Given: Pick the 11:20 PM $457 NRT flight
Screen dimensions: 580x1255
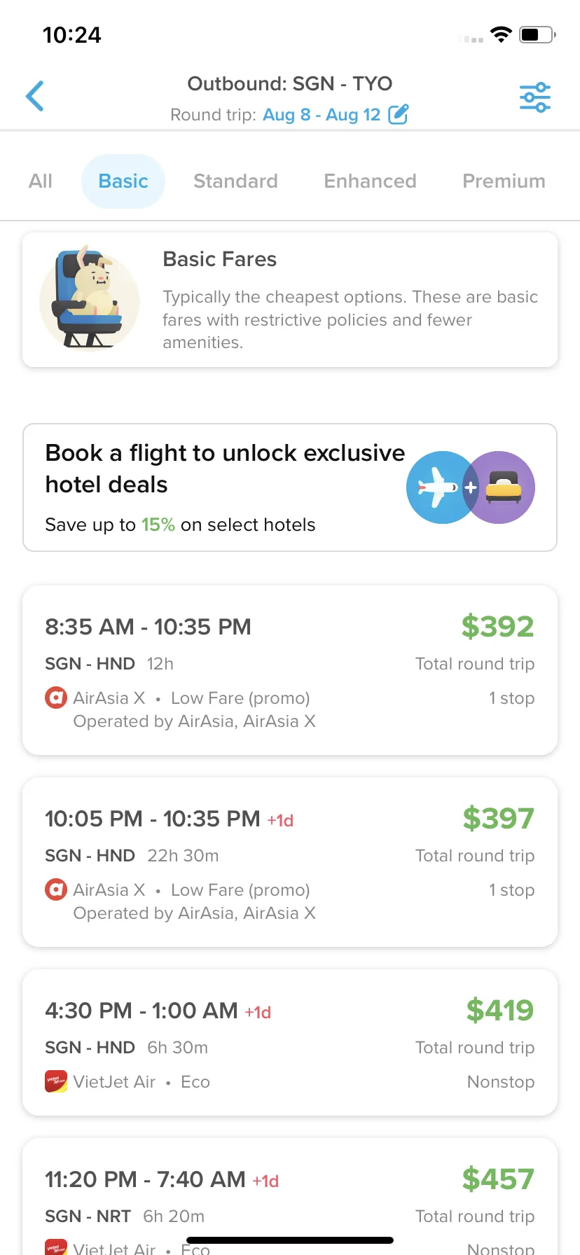Looking at the screenshot, I should click(x=290, y=1197).
